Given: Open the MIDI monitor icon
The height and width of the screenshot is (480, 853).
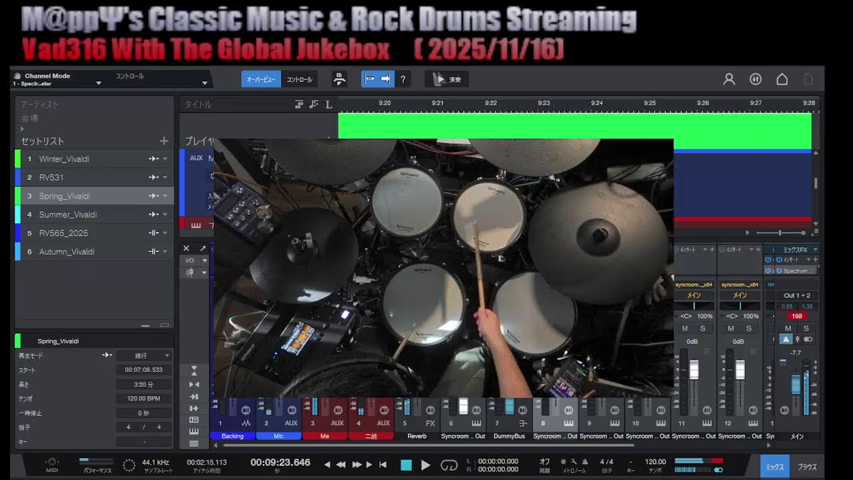Looking at the screenshot, I should tap(52, 461).
